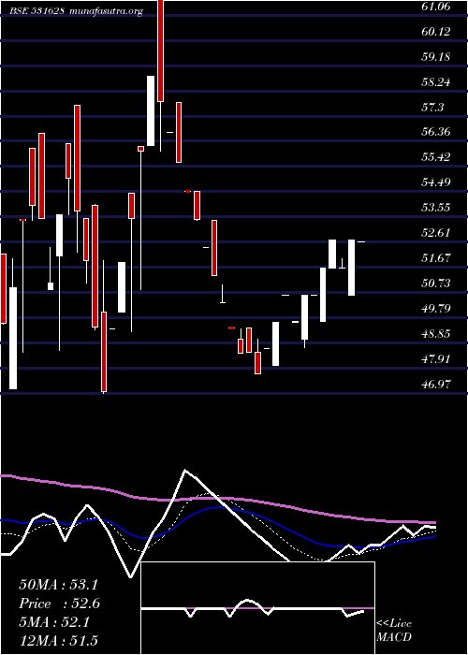Click the 53.55 price axis label
Screen dimensions: 468x655
[436, 207]
